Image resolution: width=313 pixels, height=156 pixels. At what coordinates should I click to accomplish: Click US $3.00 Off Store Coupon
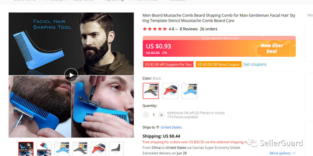[219, 64]
